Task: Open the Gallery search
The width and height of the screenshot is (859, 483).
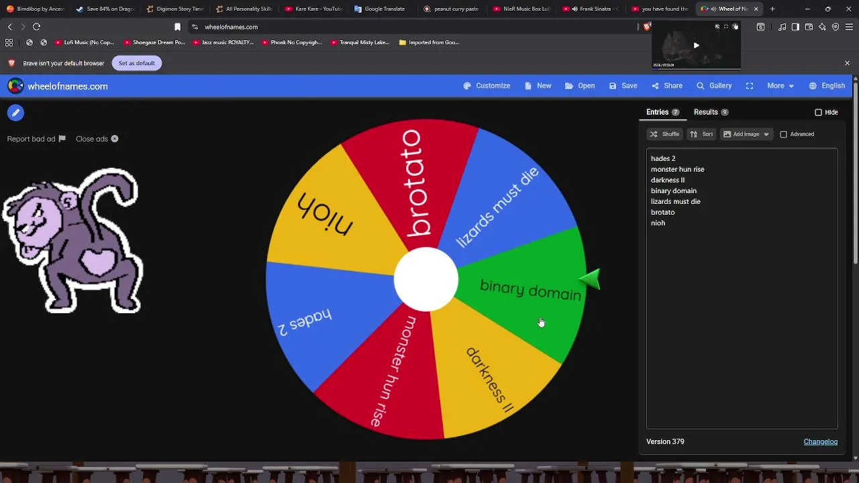Action: (714, 86)
